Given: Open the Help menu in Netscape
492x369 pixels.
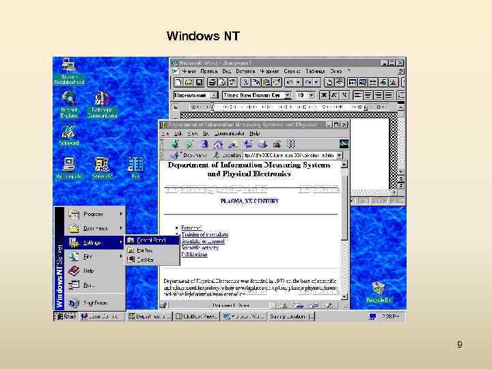Looking at the screenshot, I should tap(254, 134).
